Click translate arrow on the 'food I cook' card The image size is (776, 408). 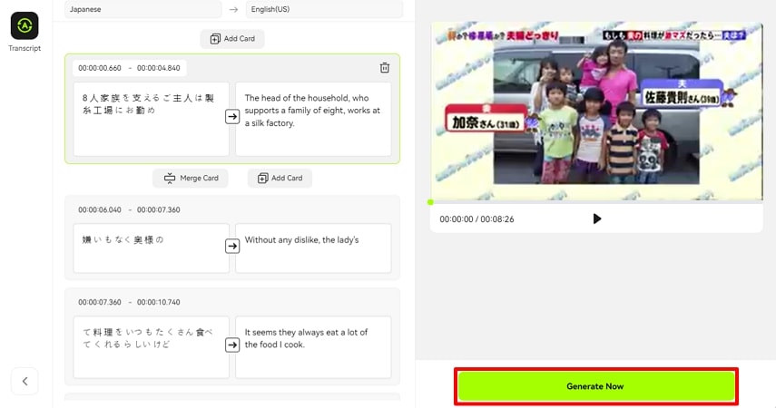point(232,345)
